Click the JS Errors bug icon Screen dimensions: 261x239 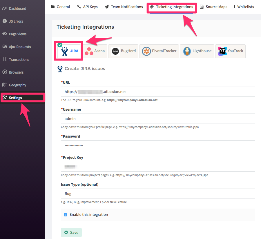point(5,21)
